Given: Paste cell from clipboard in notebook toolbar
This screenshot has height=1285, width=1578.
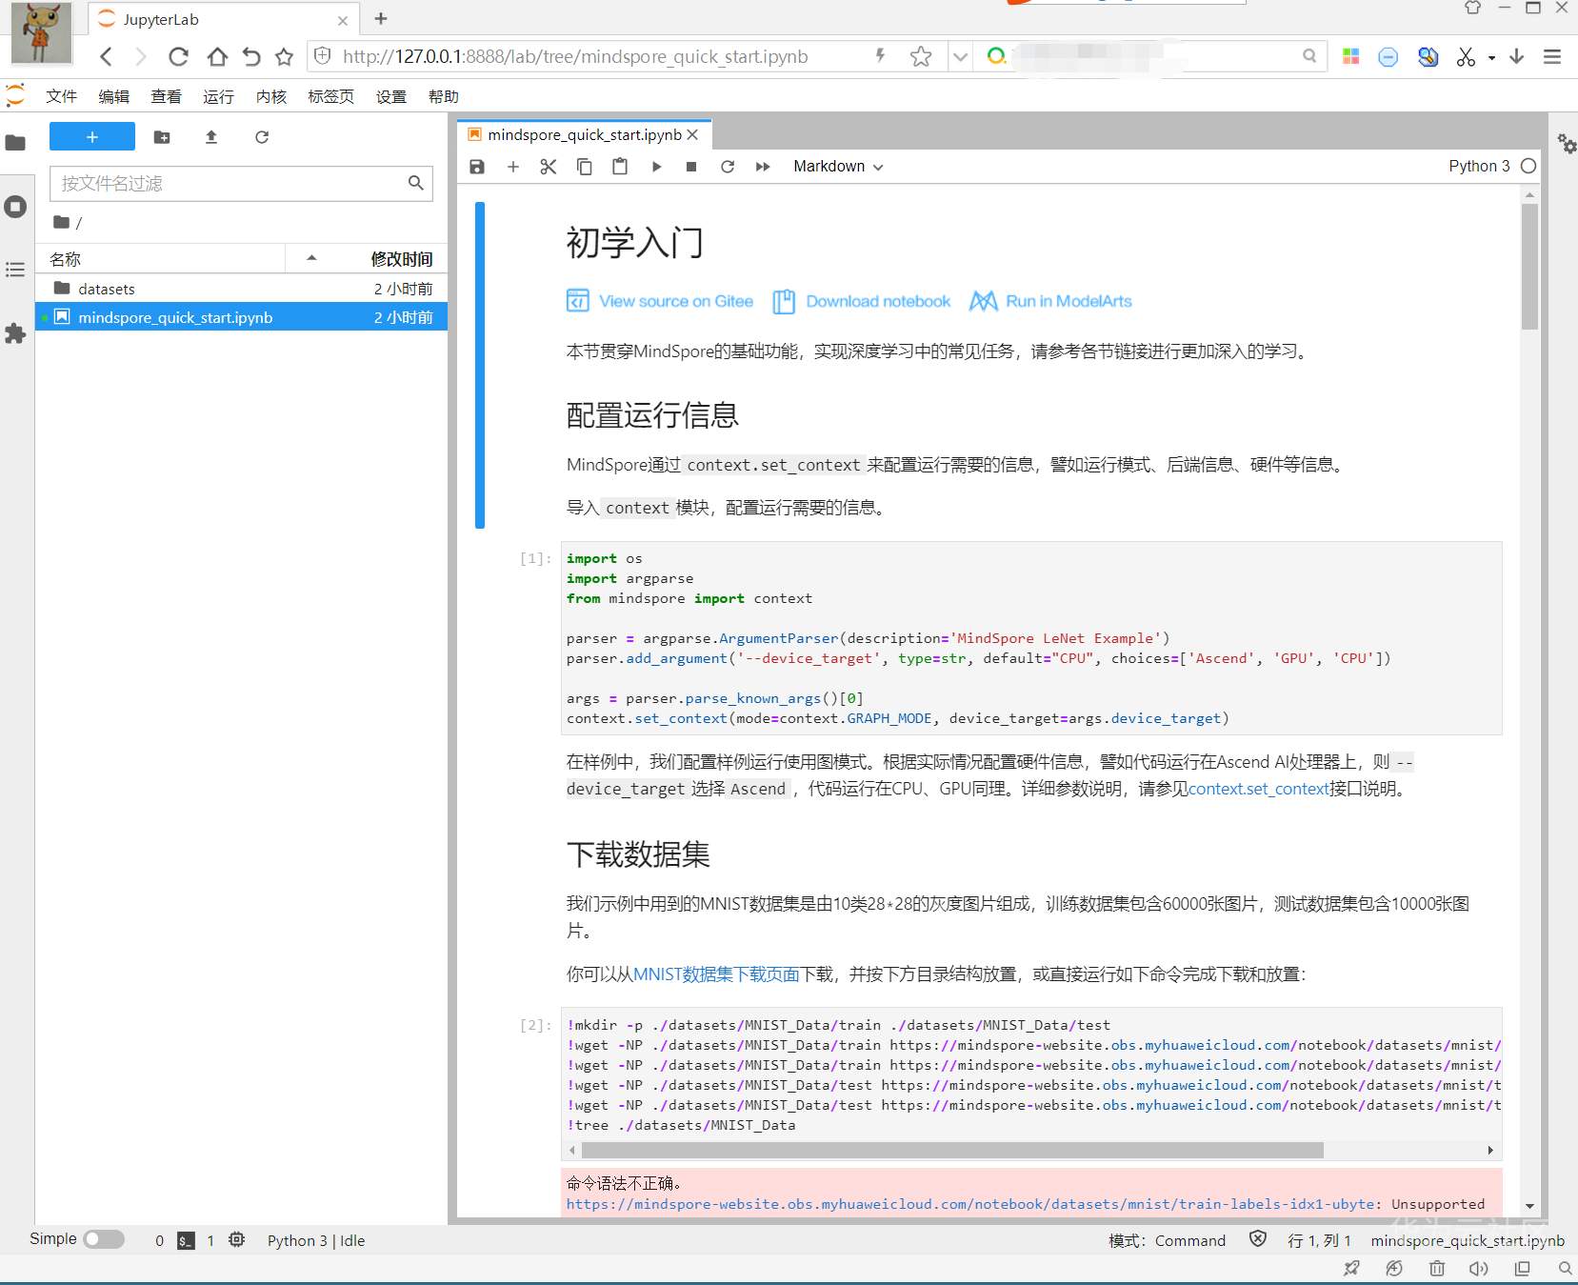Looking at the screenshot, I should [x=620, y=167].
